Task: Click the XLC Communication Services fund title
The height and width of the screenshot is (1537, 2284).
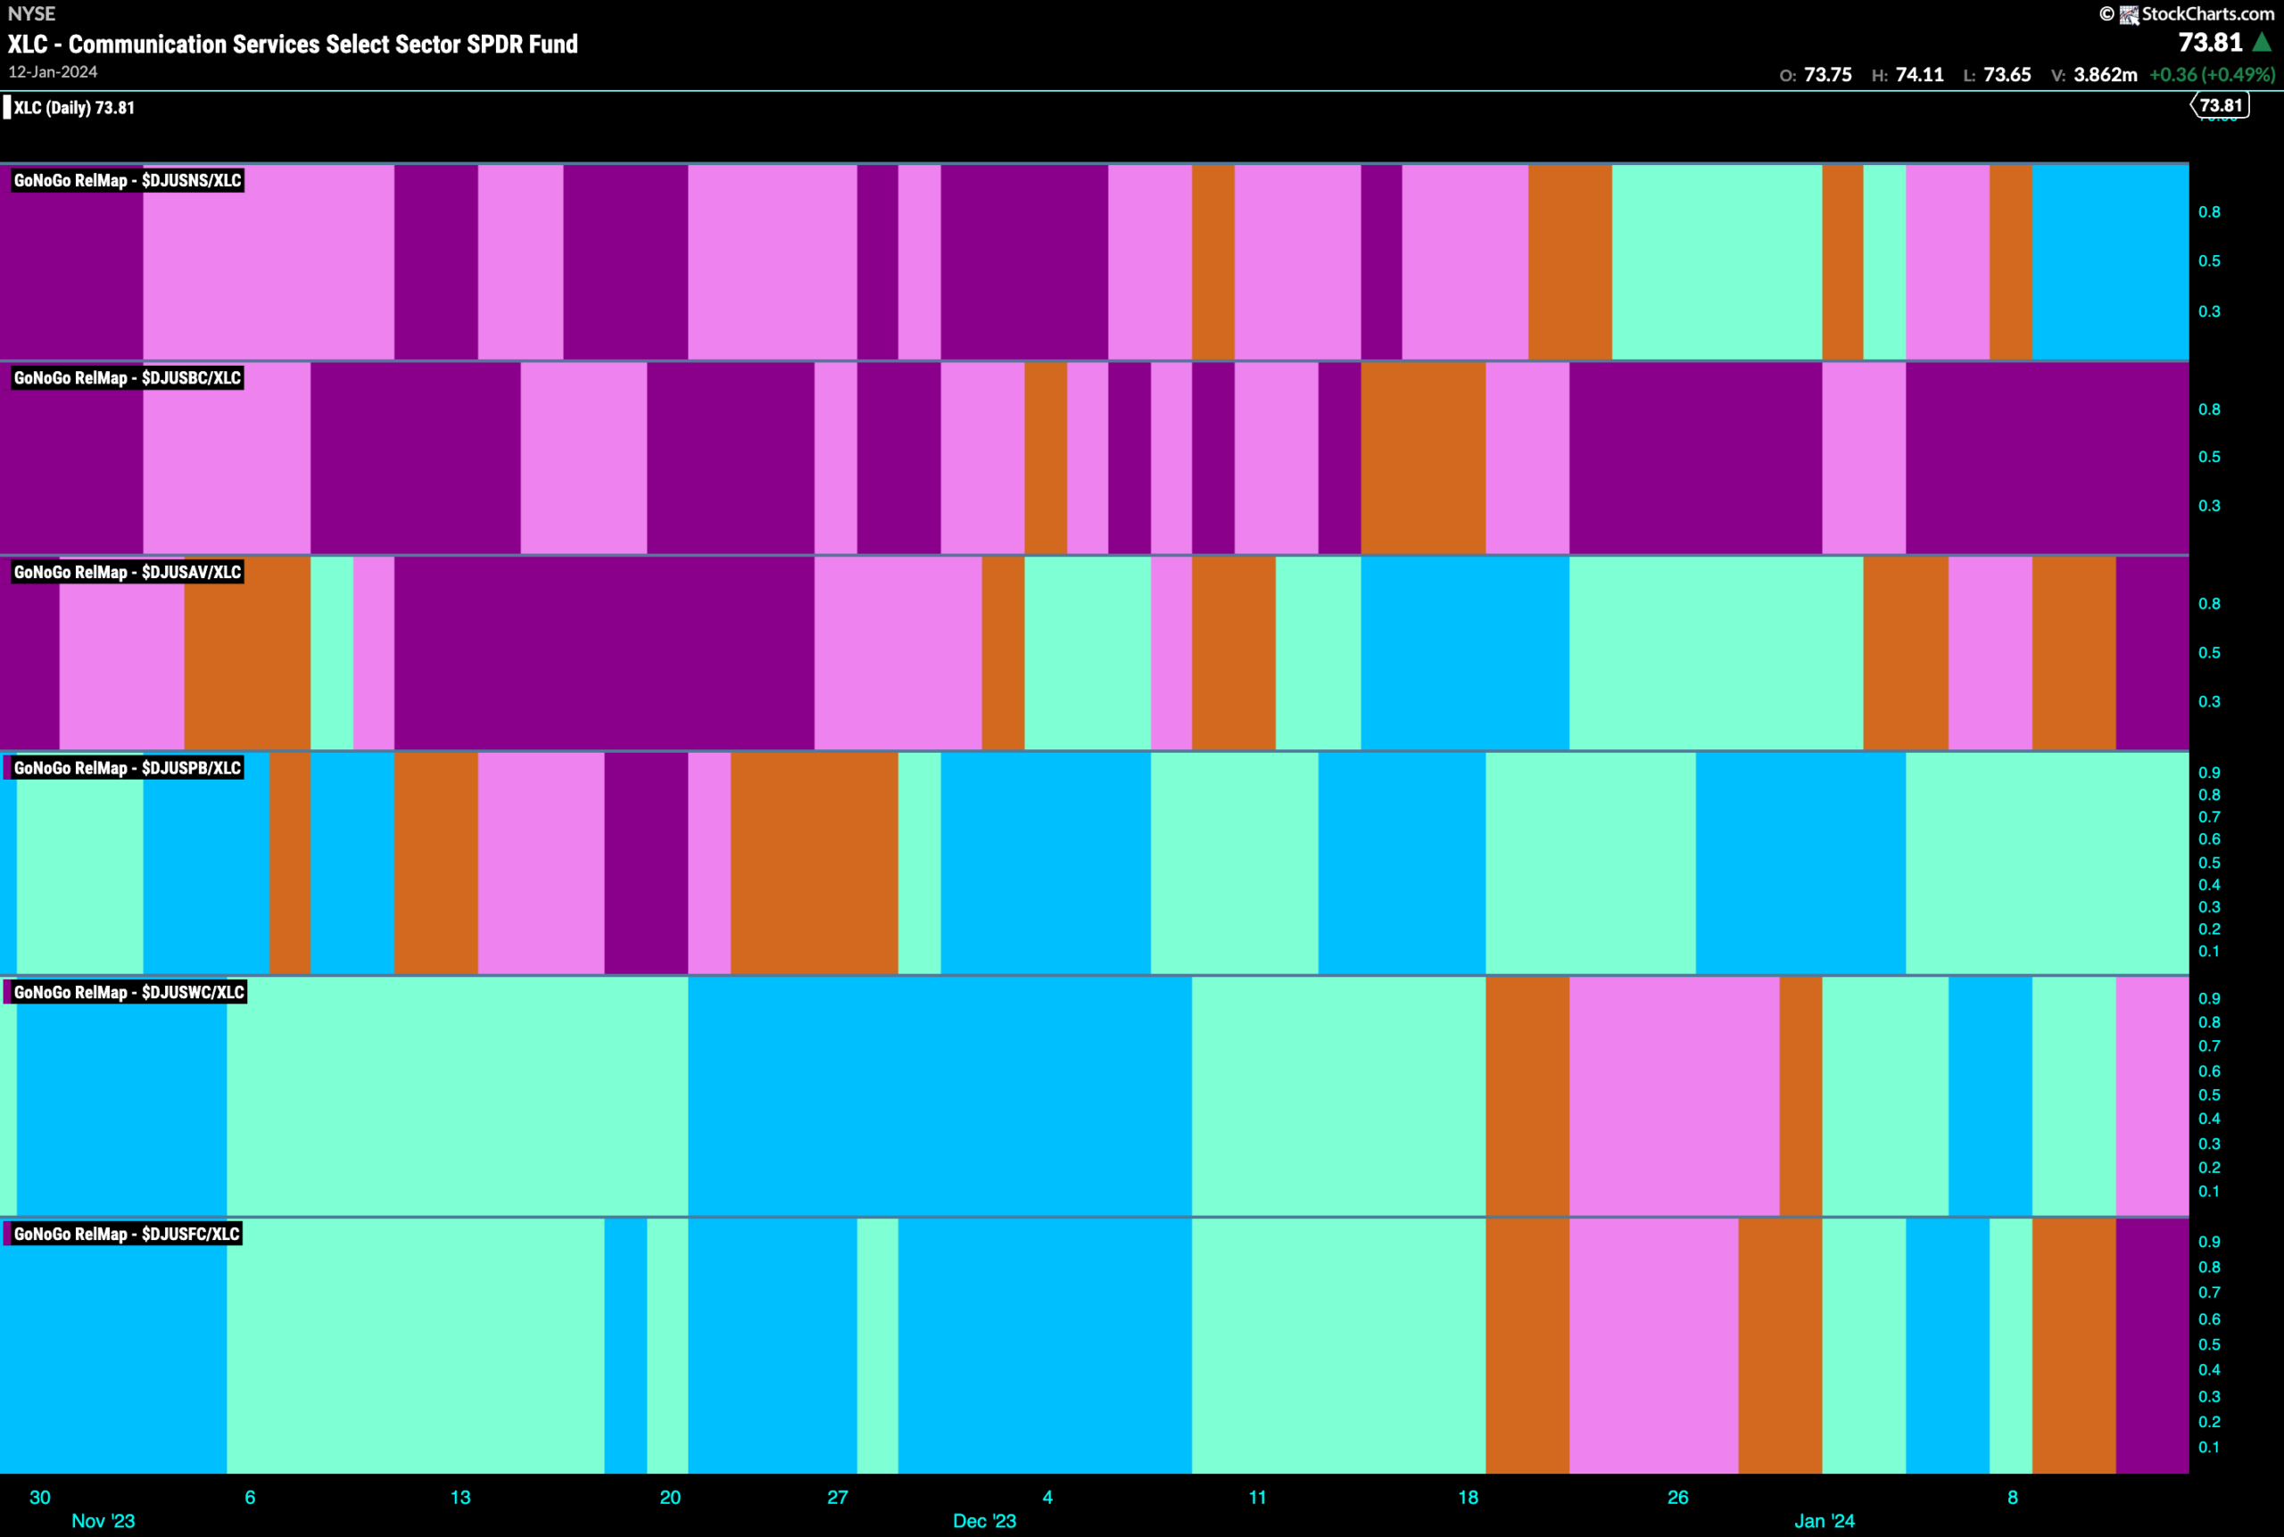Action: point(294,44)
